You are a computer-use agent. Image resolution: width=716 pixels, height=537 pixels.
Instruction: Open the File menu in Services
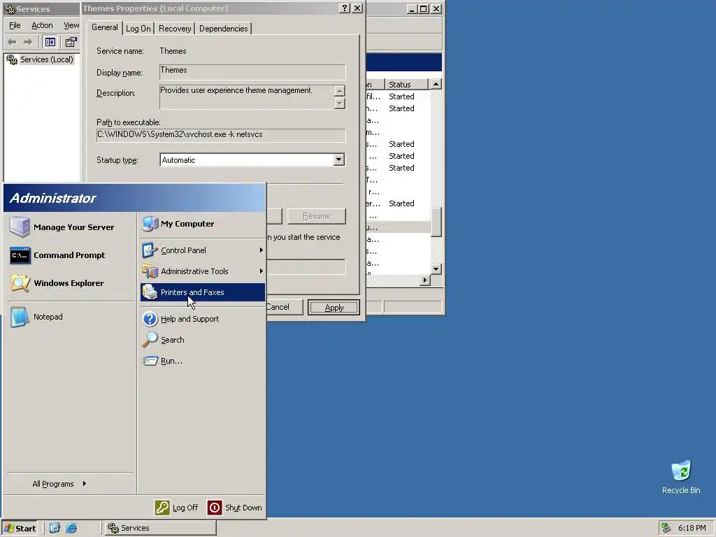point(15,25)
